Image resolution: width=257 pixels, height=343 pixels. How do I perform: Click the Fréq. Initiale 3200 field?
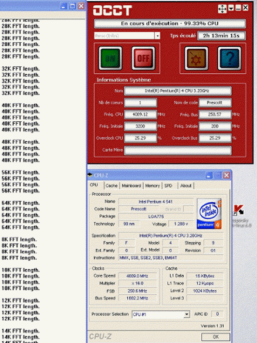(x=141, y=126)
